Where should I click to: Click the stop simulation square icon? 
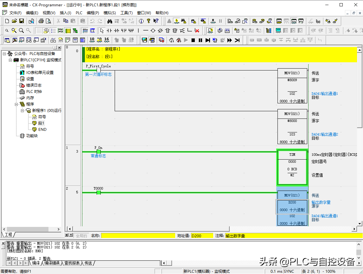(x=193, y=40)
